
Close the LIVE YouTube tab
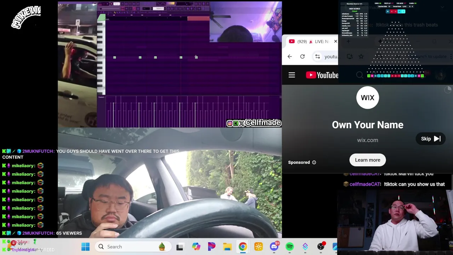pos(336,41)
